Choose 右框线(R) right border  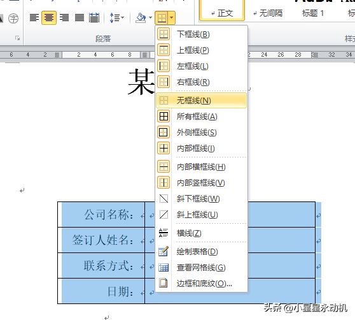pyautogui.click(x=202, y=82)
